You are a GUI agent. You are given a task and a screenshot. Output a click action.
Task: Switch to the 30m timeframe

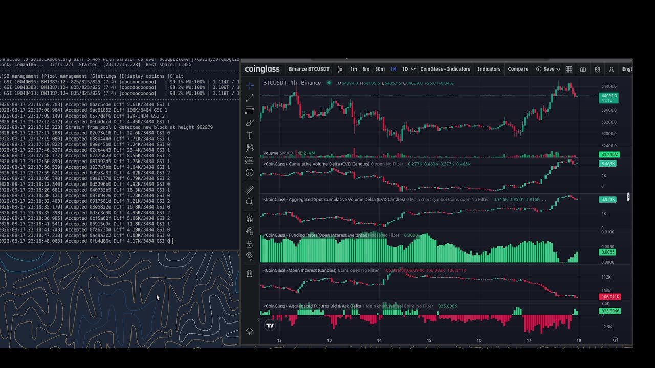coord(380,69)
